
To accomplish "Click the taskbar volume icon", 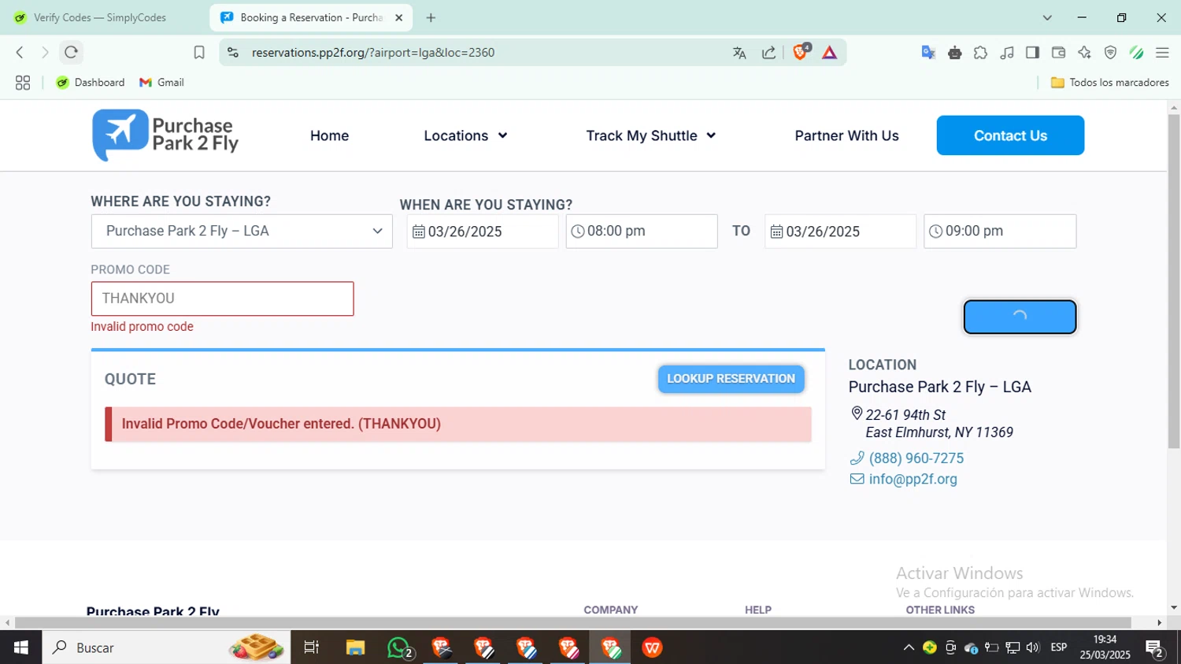I will pyautogui.click(x=1033, y=647).
